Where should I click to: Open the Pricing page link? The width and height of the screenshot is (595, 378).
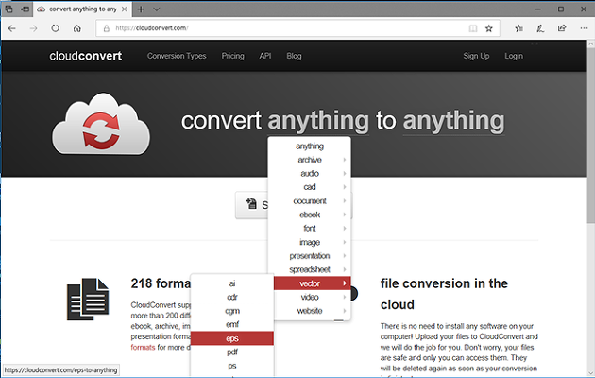[x=232, y=56]
